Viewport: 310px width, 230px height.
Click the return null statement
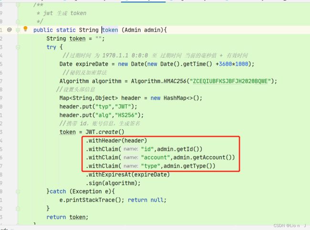[147, 200]
